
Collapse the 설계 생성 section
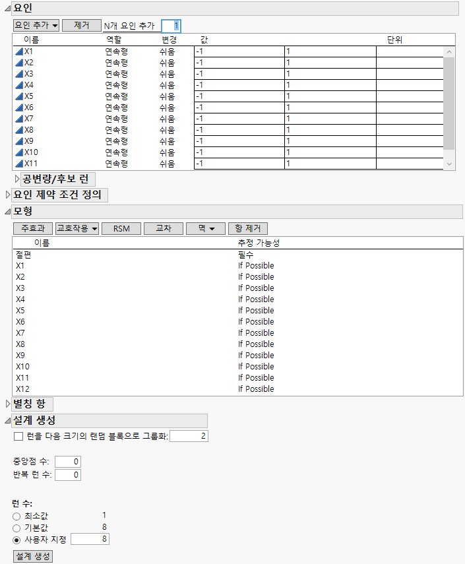point(7,420)
